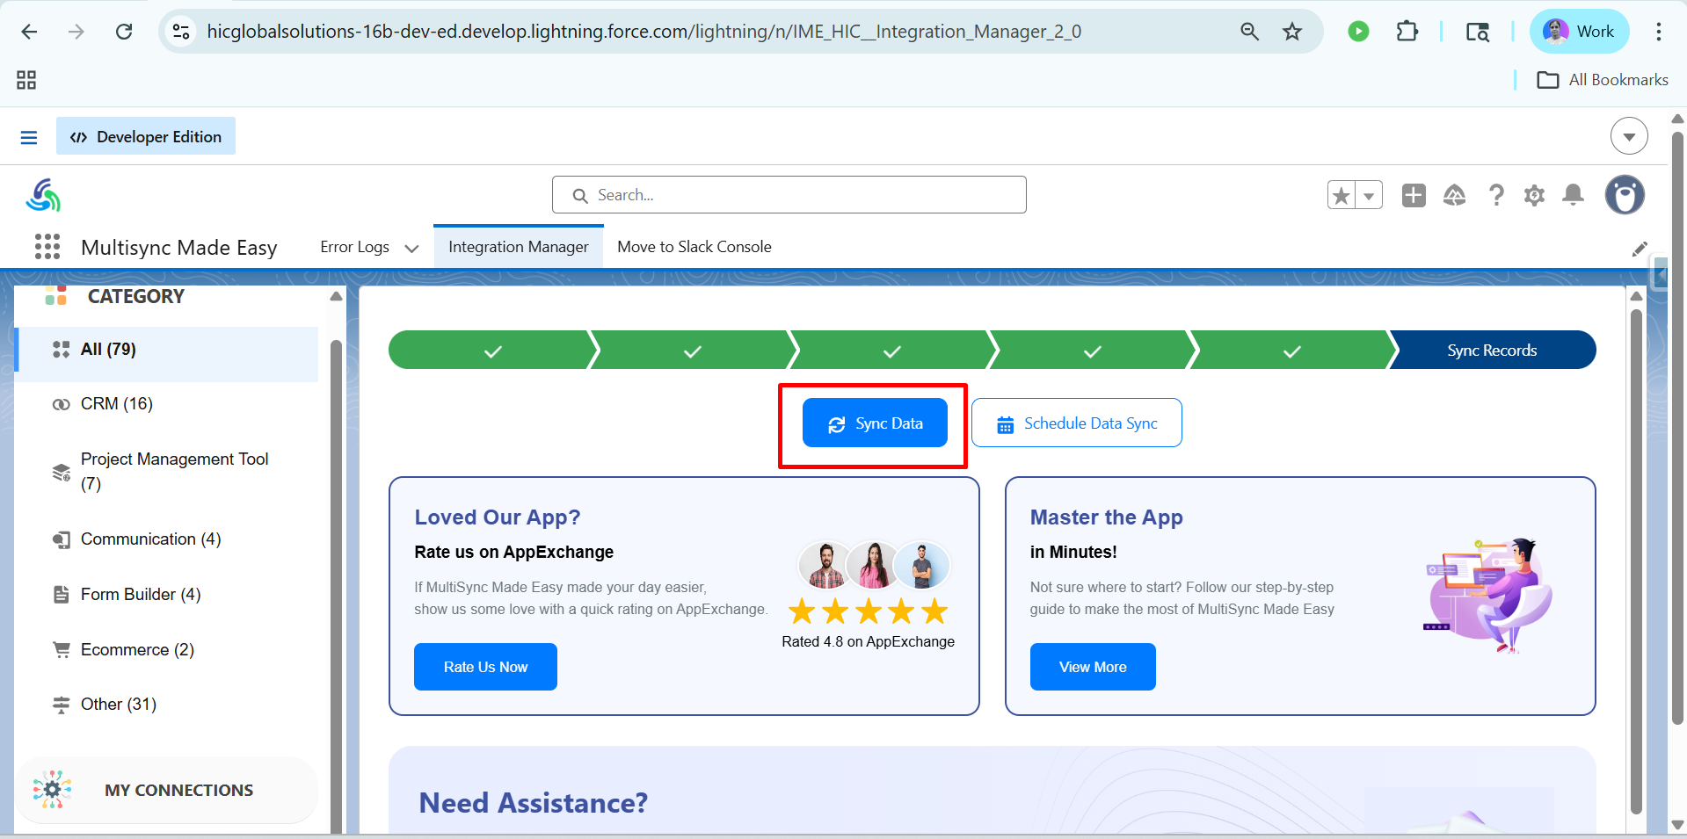
Task: Open the All Bookmarks folder
Action: (1603, 80)
